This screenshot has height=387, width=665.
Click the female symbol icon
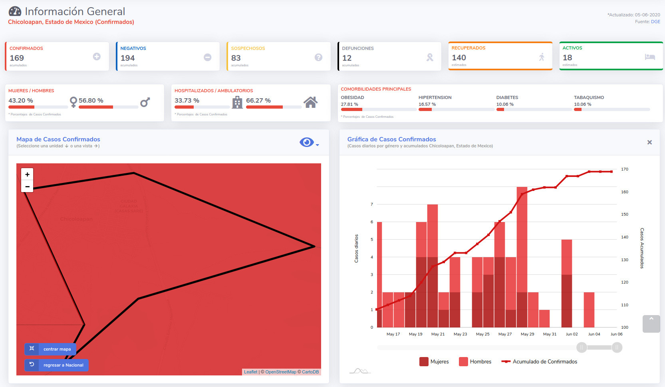click(73, 102)
